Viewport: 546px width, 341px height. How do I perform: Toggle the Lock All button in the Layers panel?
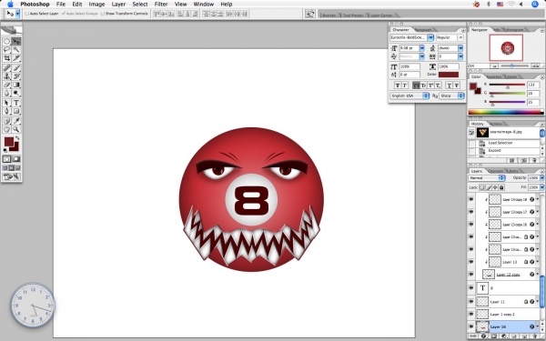click(x=501, y=187)
